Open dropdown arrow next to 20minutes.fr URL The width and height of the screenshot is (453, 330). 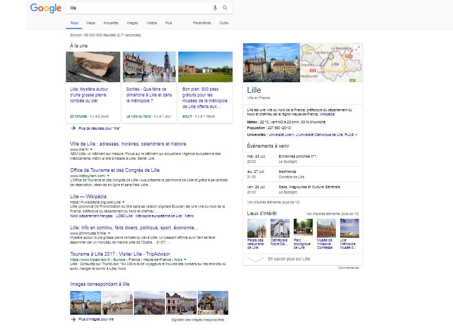109,234
